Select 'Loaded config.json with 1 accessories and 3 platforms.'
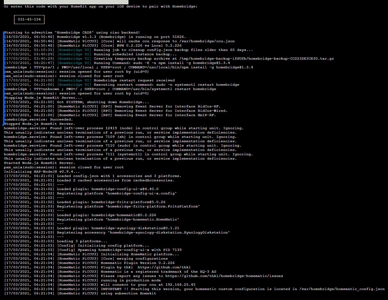This screenshot has width=388, height=300. coord(119,176)
